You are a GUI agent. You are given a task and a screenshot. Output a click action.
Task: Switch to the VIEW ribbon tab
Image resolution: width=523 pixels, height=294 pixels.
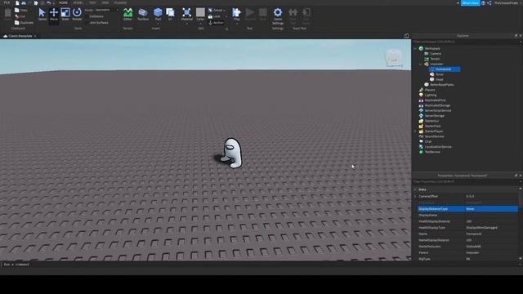coord(105,2)
